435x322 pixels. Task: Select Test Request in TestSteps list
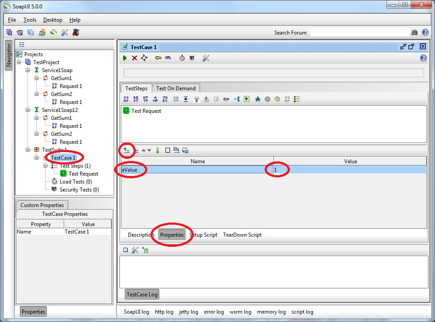pyautogui.click(x=146, y=111)
